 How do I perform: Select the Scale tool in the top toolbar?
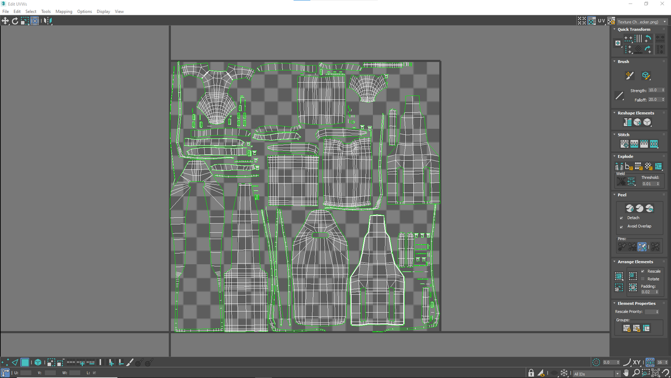tap(25, 21)
